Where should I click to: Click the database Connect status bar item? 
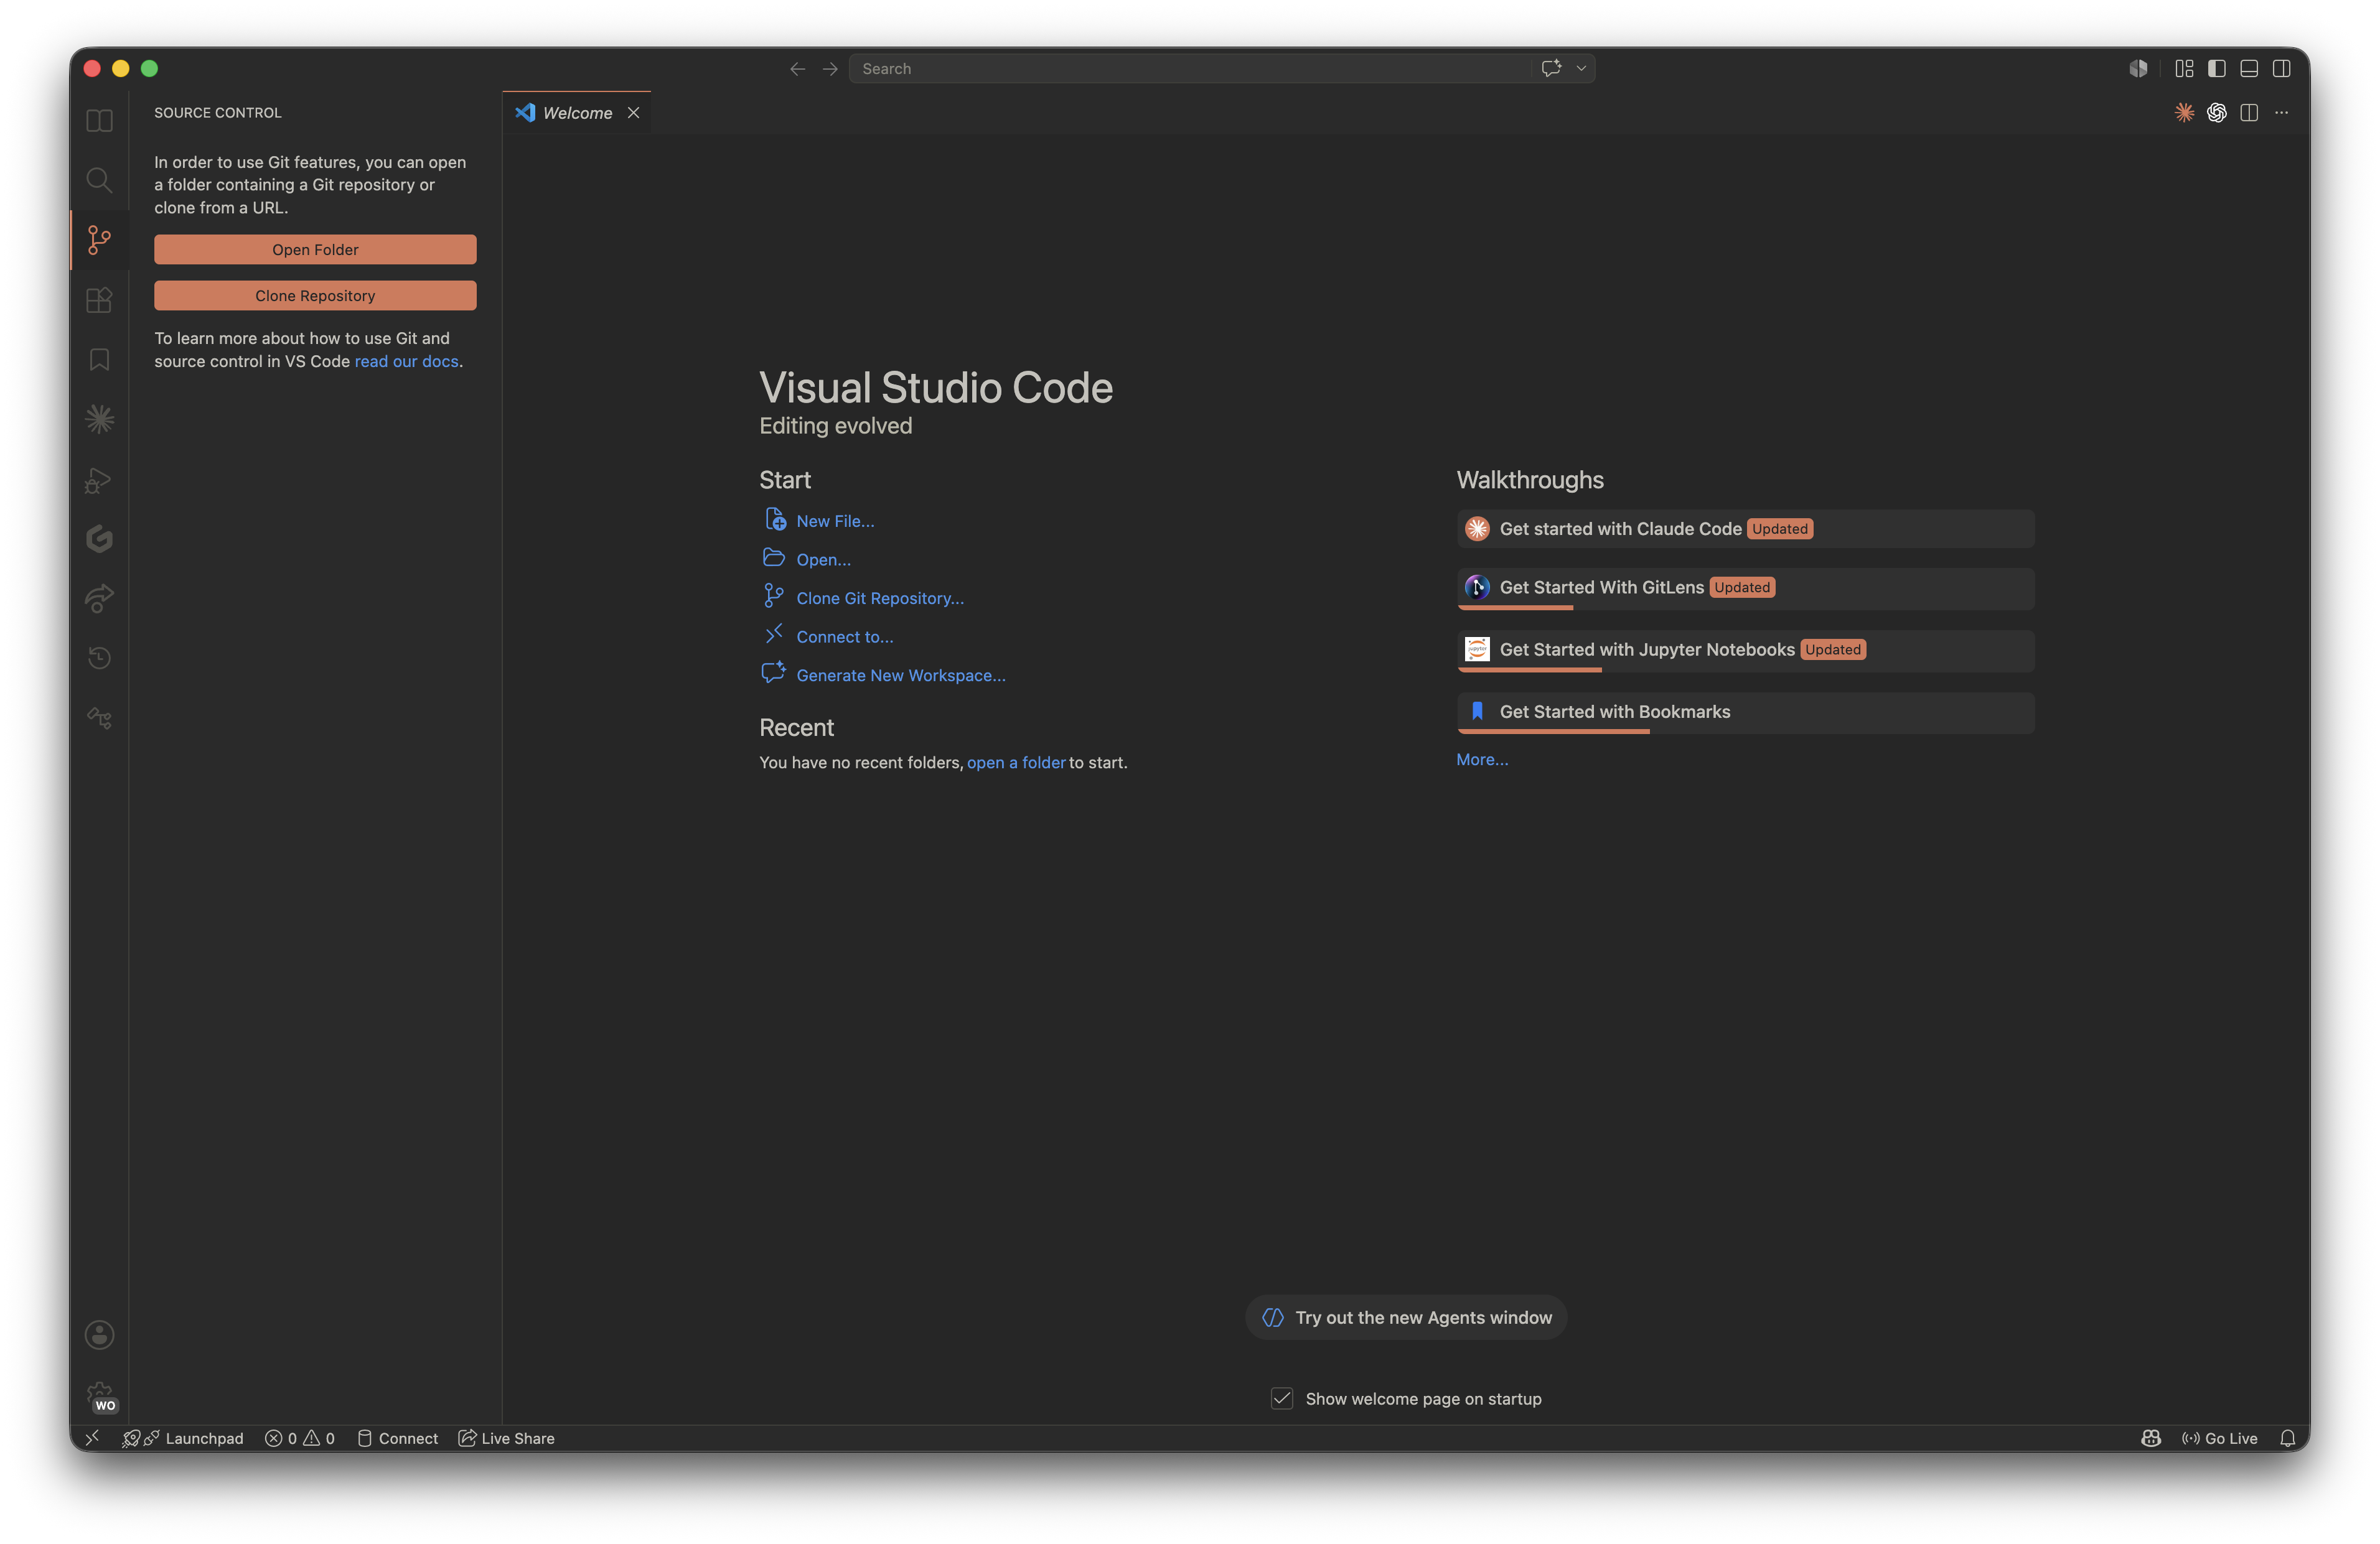[398, 1438]
